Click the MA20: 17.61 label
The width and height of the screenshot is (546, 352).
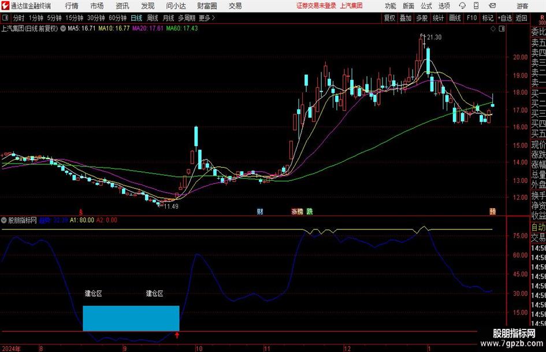[x=148, y=28]
